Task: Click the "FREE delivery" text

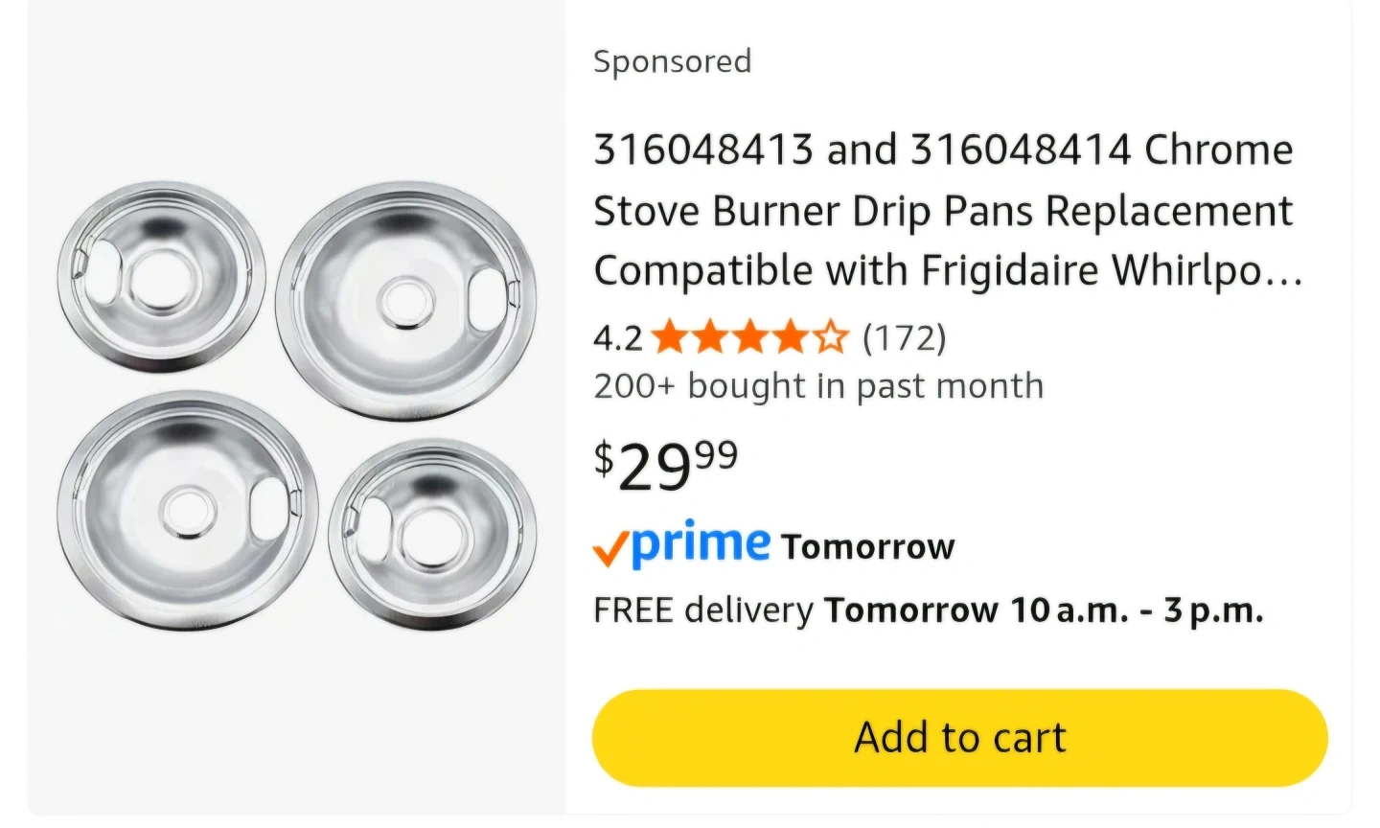Action: tap(702, 609)
